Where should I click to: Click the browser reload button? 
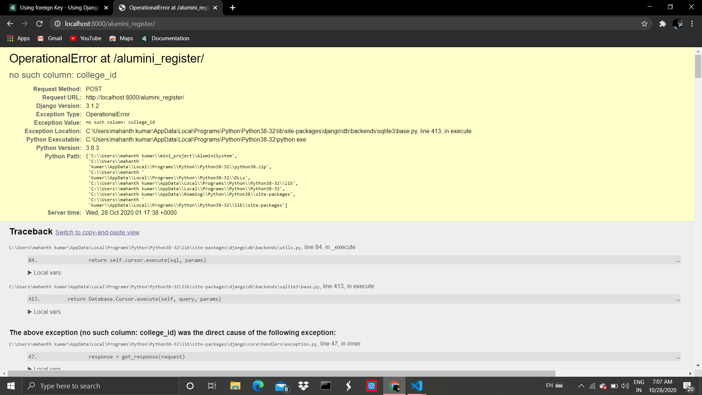coord(39,24)
